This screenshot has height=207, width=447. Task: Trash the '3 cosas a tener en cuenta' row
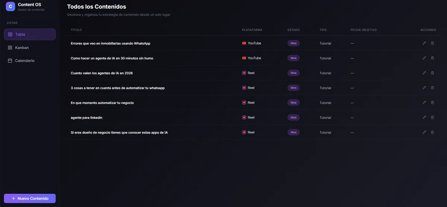432,88
